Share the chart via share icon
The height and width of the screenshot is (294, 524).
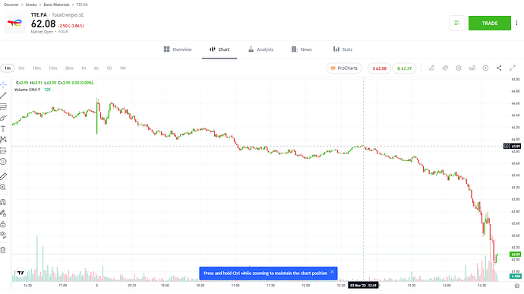point(499,68)
